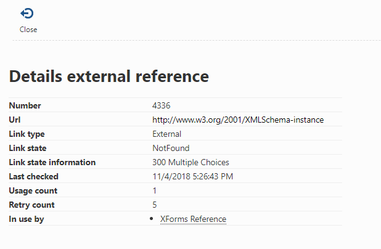
Task: Click the Details external reference heading
Action: pos(109,76)
